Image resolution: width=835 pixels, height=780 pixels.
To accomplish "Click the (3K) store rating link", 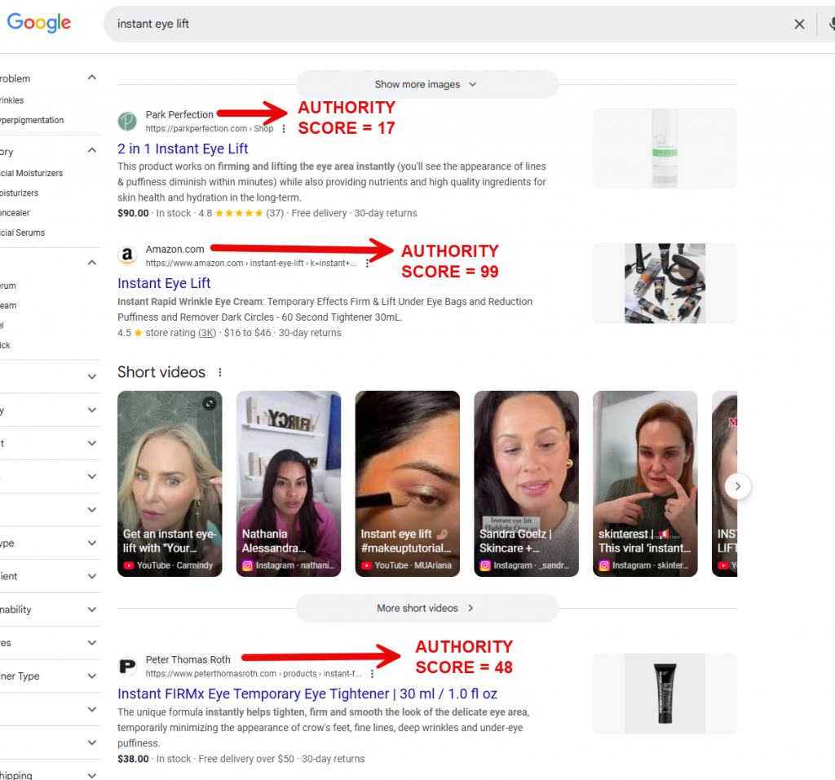I will point(207,333).
